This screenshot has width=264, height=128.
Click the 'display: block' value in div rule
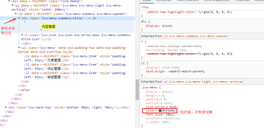[167, 26]
